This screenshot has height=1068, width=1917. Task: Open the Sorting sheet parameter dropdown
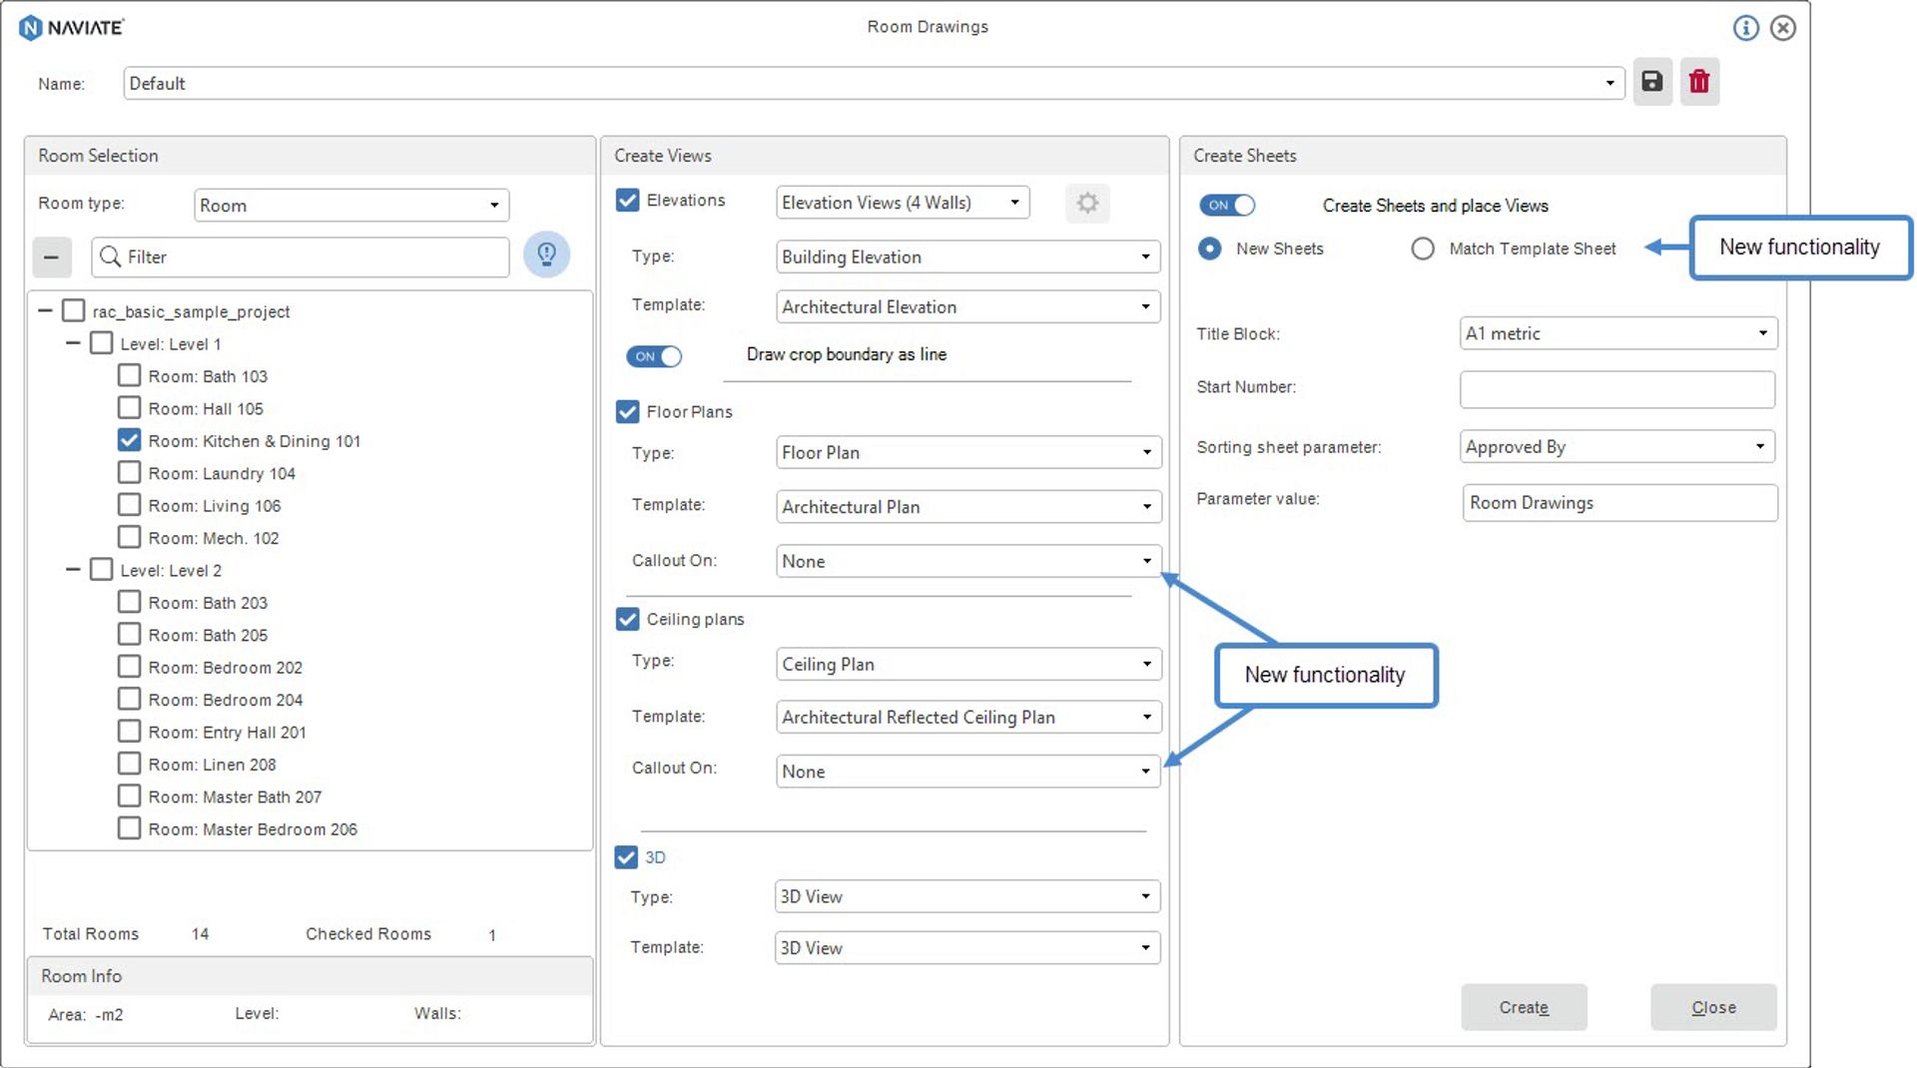(1617, 446)
